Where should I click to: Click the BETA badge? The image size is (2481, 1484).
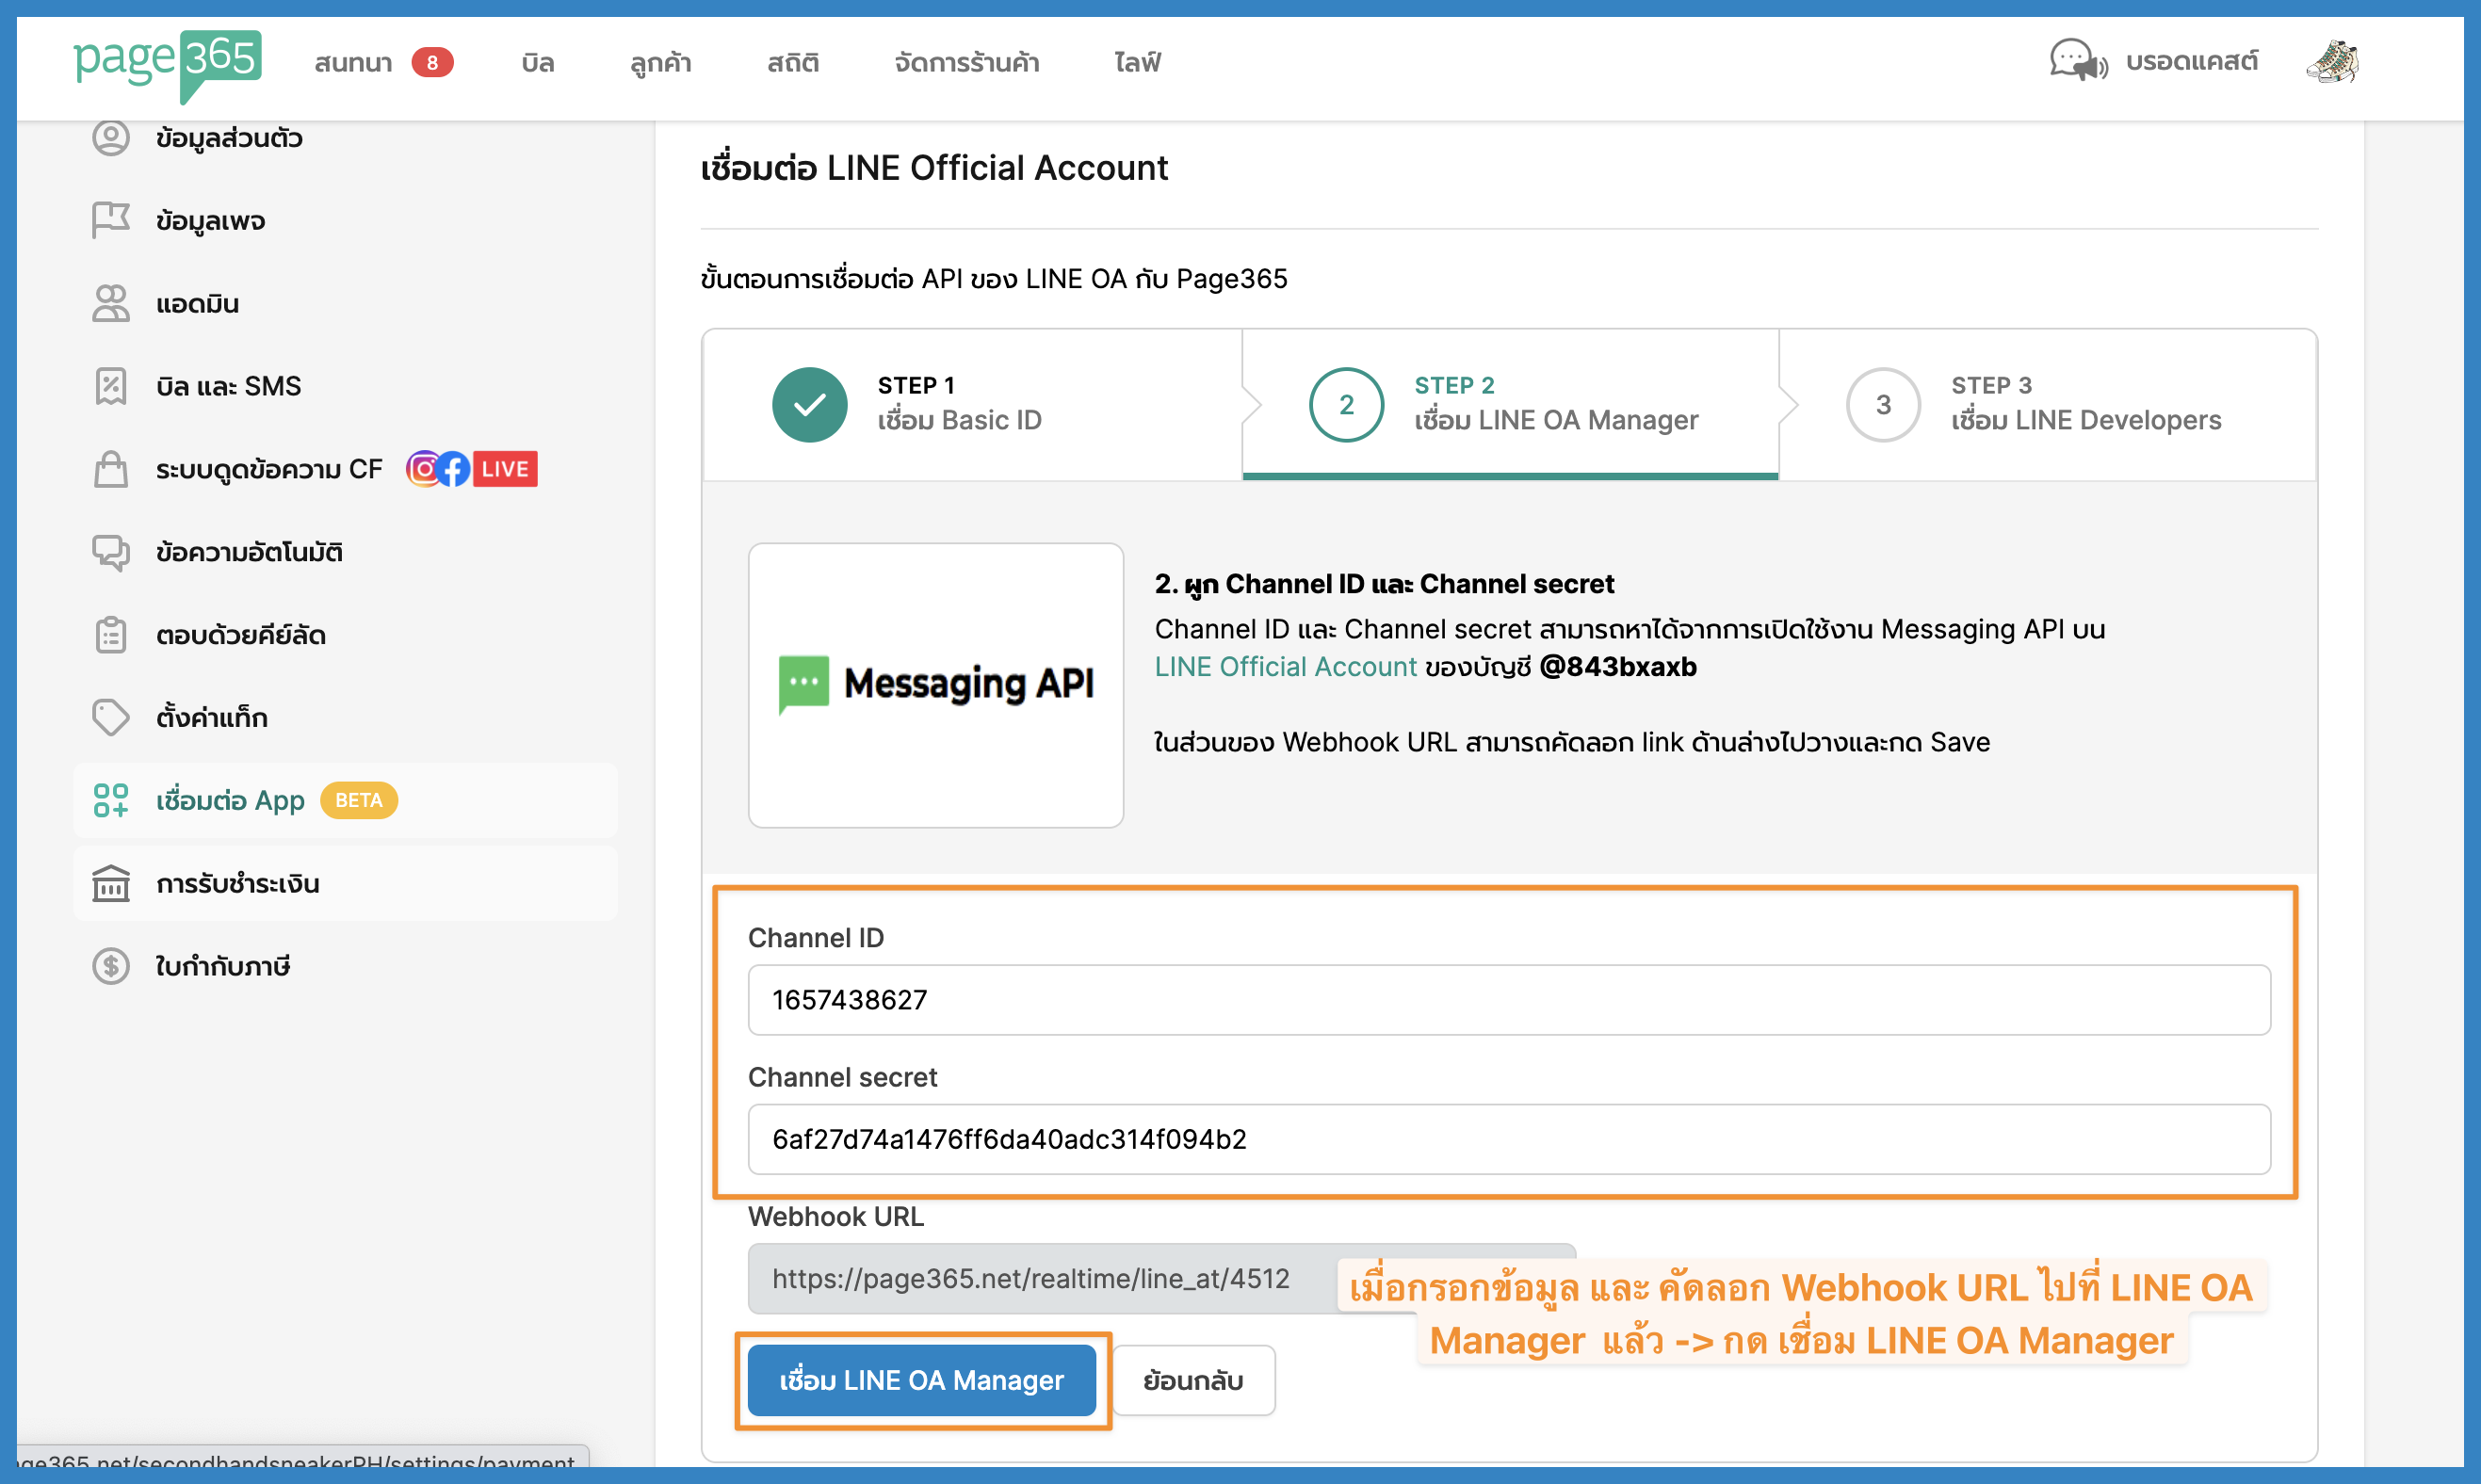tap(359, 800)
